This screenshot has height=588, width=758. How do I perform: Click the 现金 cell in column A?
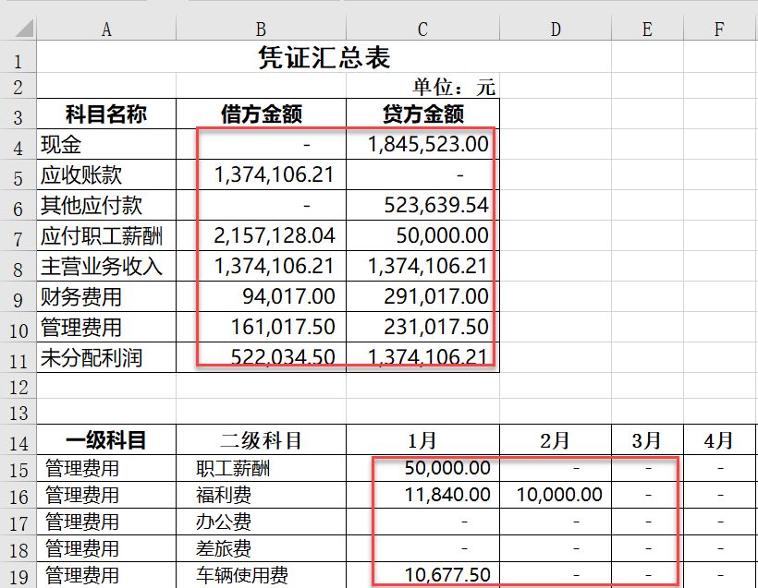tap(106, 144)
